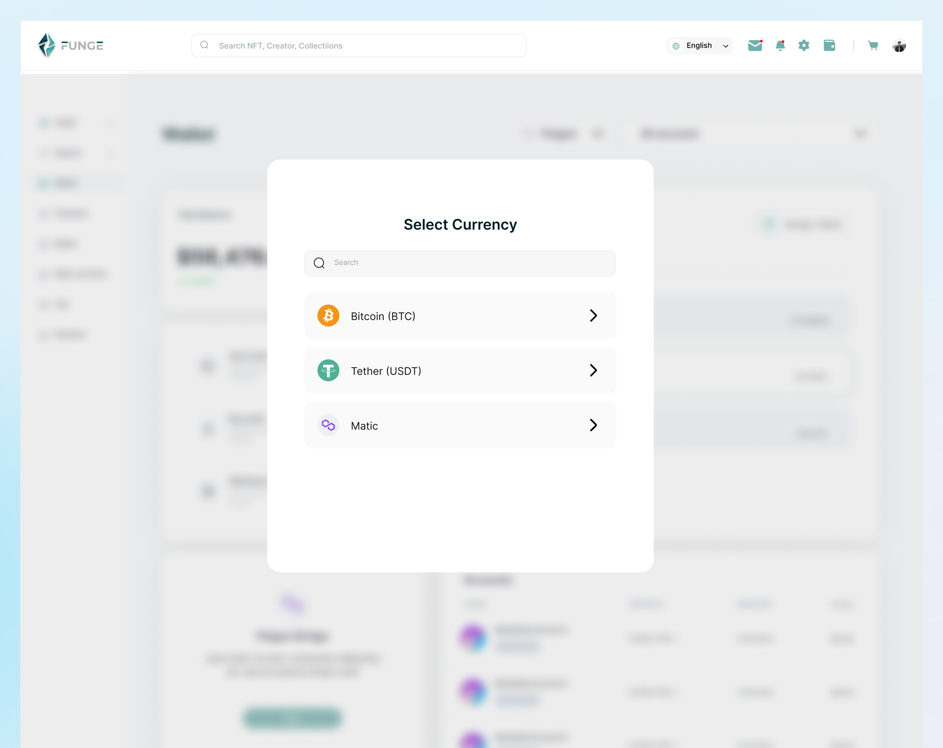The width and height of the screenshot is (943, 748).
Task: Click the globe icon beside English
Action: coord(676,45)
